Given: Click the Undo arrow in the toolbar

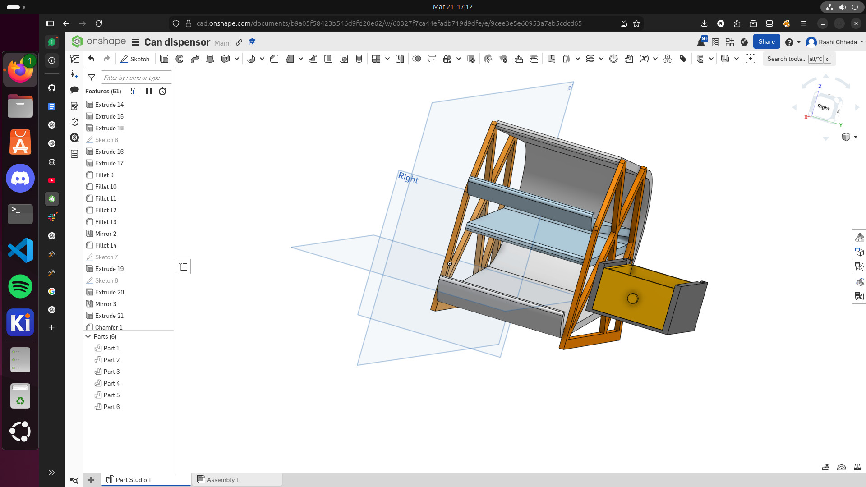Looking at the screenshot, I should (x=90, y=59).
